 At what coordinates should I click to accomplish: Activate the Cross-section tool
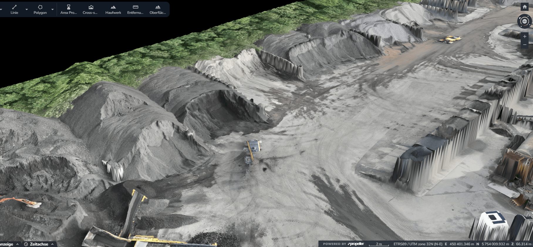tap(90, 9)
